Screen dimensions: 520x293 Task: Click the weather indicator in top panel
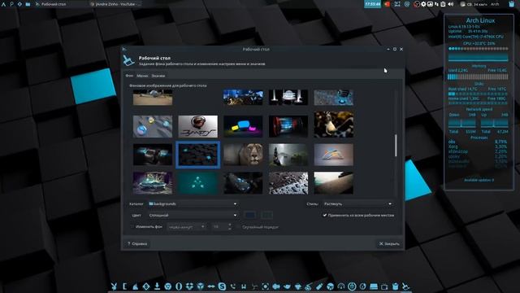474,4
